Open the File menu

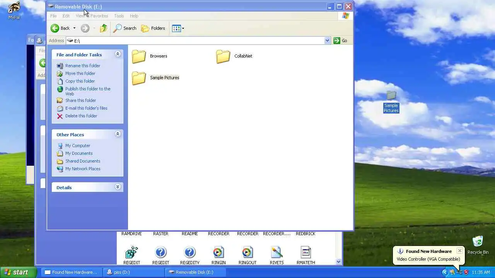pos(53,16)
